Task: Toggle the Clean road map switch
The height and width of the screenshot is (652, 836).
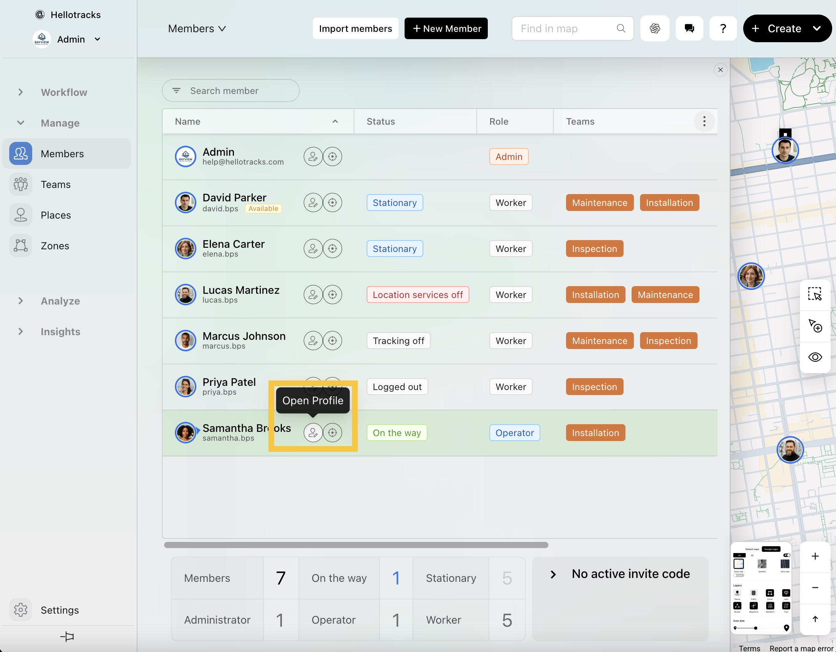Action: [739, 575]
